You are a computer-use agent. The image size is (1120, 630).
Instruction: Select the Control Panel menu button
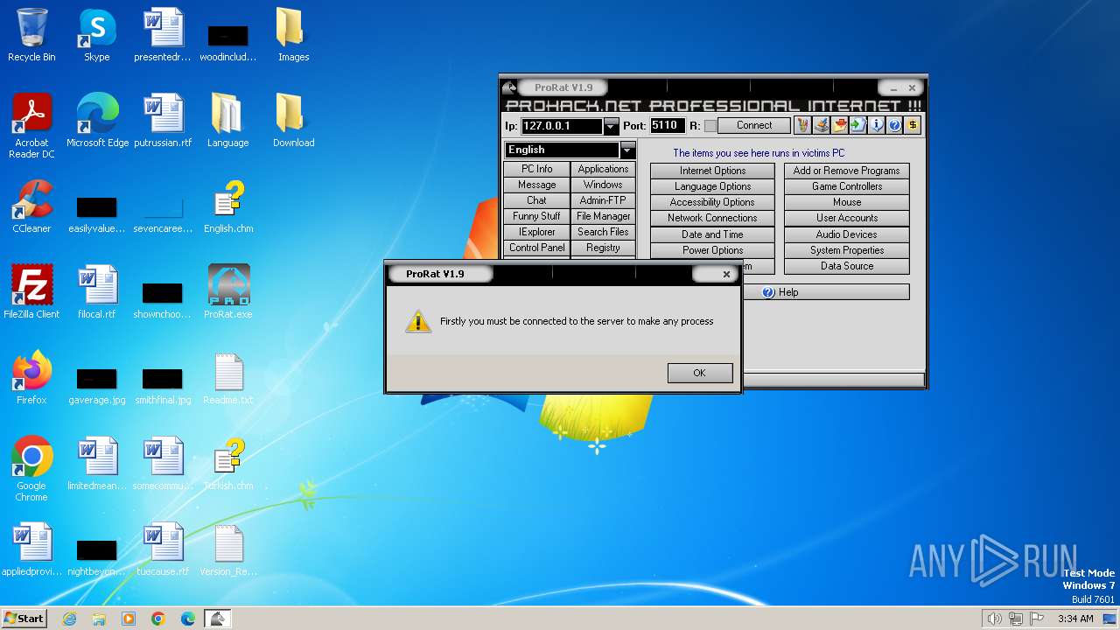tap(537, 248)
